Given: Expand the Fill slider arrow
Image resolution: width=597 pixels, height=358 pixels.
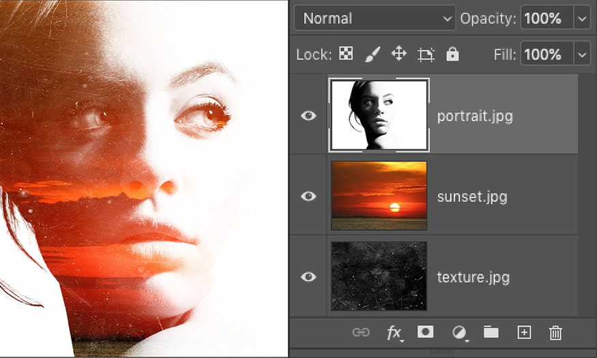Looking at the screenshot, I should [x=582, y=55].
